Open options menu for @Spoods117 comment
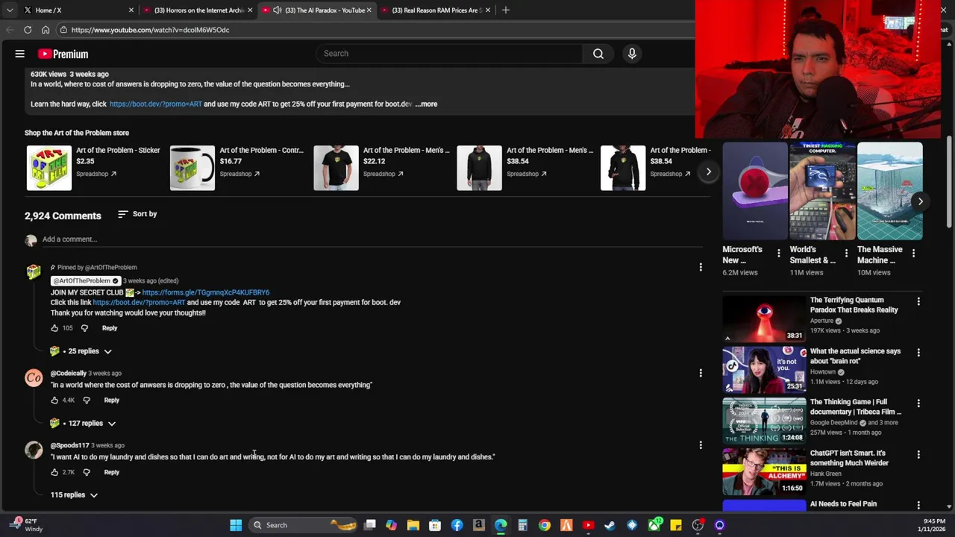This screenshot has height=537, width=955. 701,445
